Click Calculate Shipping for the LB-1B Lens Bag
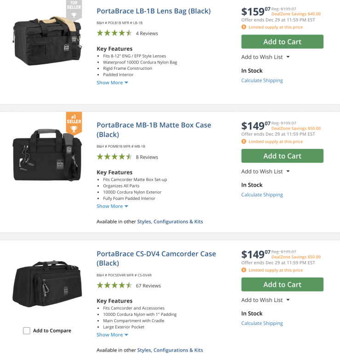The height and width of the screenshot is (359, 340). click(262, 80)
